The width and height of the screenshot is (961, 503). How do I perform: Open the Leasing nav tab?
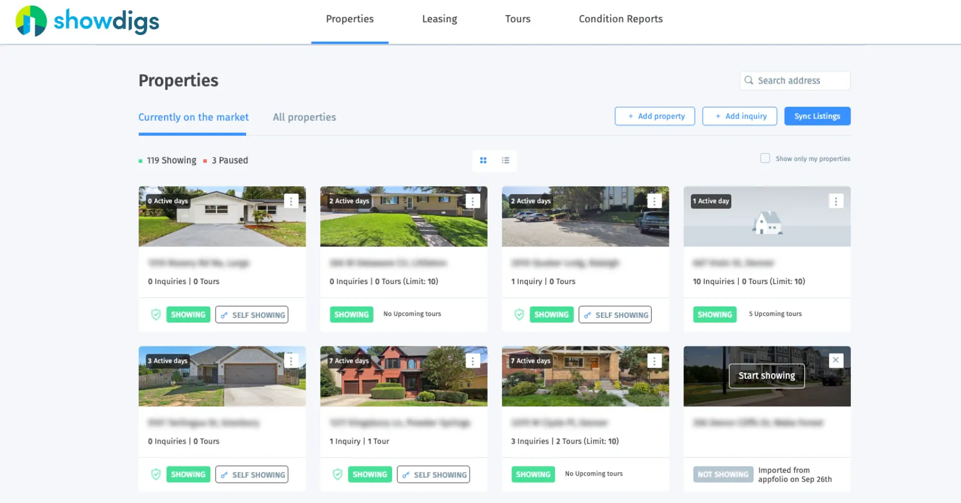440,19
